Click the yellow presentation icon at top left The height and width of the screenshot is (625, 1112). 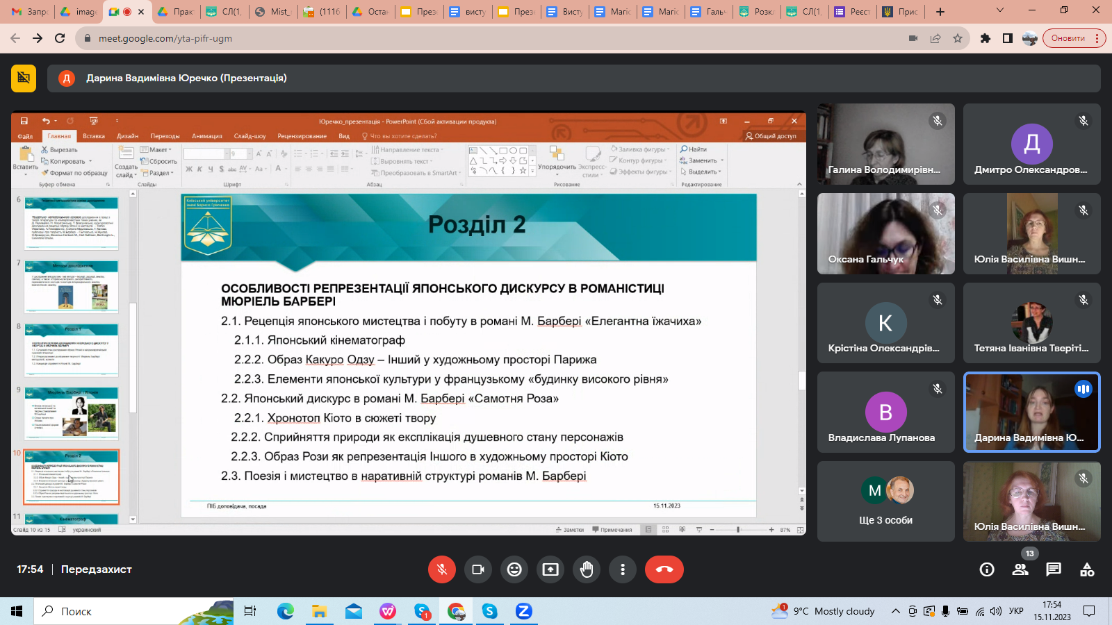24,78
